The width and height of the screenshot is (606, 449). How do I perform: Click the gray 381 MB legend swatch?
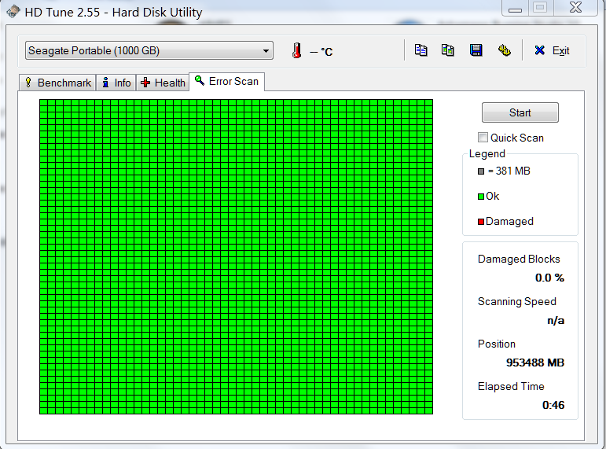(481, 171)
